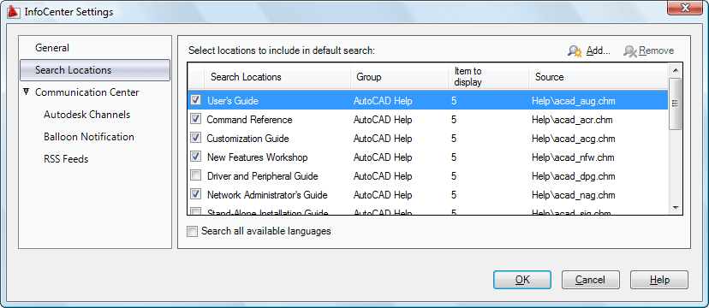Click the AutoCAD logo in title bar

[14, 12]
